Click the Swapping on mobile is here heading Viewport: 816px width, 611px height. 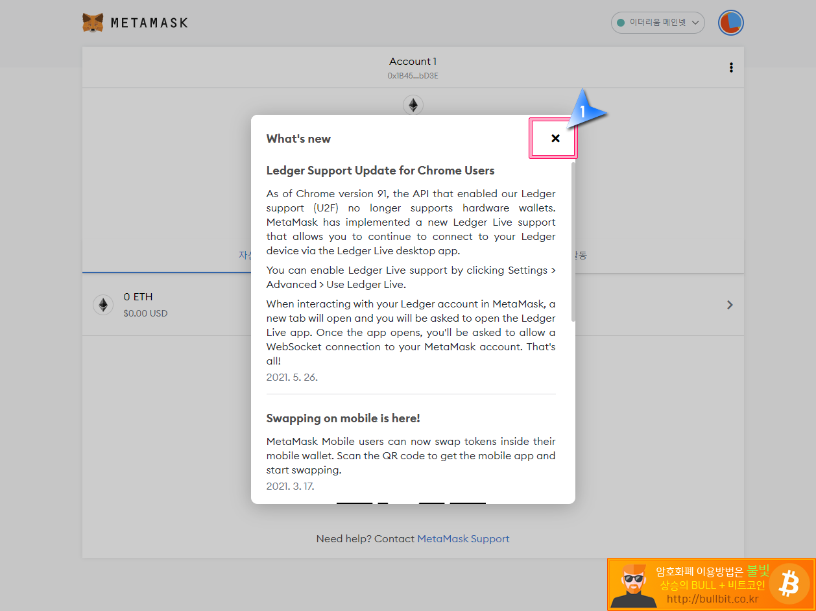point(343,418)
